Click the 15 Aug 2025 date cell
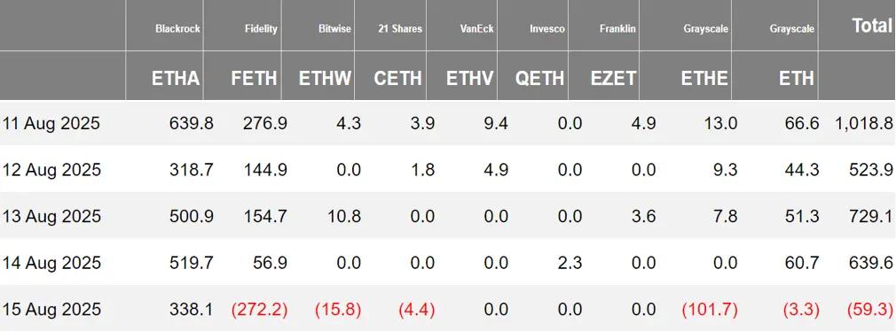Image resolution: width=896 pixels, height=331 pixels. pos(51,310)
